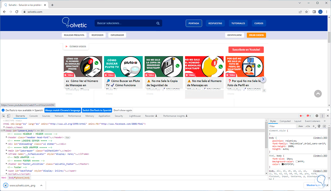The height and width of the screenshot is (191, 331).
Task: Toggle the device toolbar icon in DevTools
Action: (x=9, y=116)
